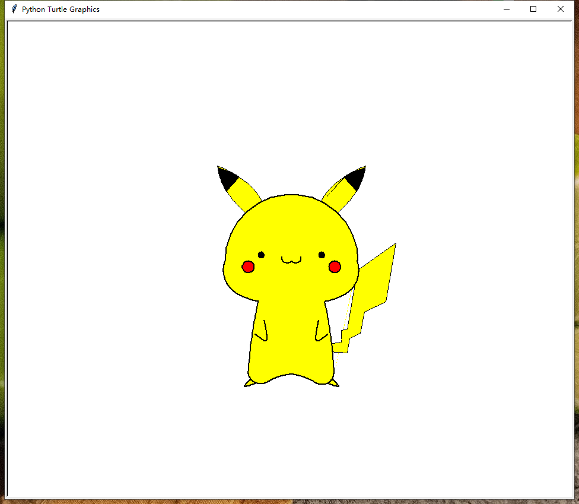The height and width of the screenshot is (504, 579).
Task: Maximize the Python Turtle Graphics window
Action: tap(533, 9)
